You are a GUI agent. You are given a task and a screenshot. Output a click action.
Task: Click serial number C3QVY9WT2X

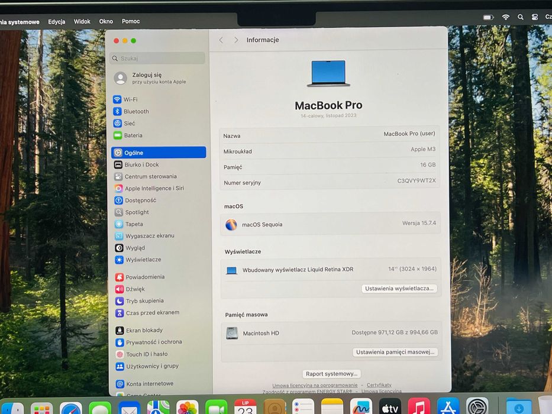tap(417, 180)
